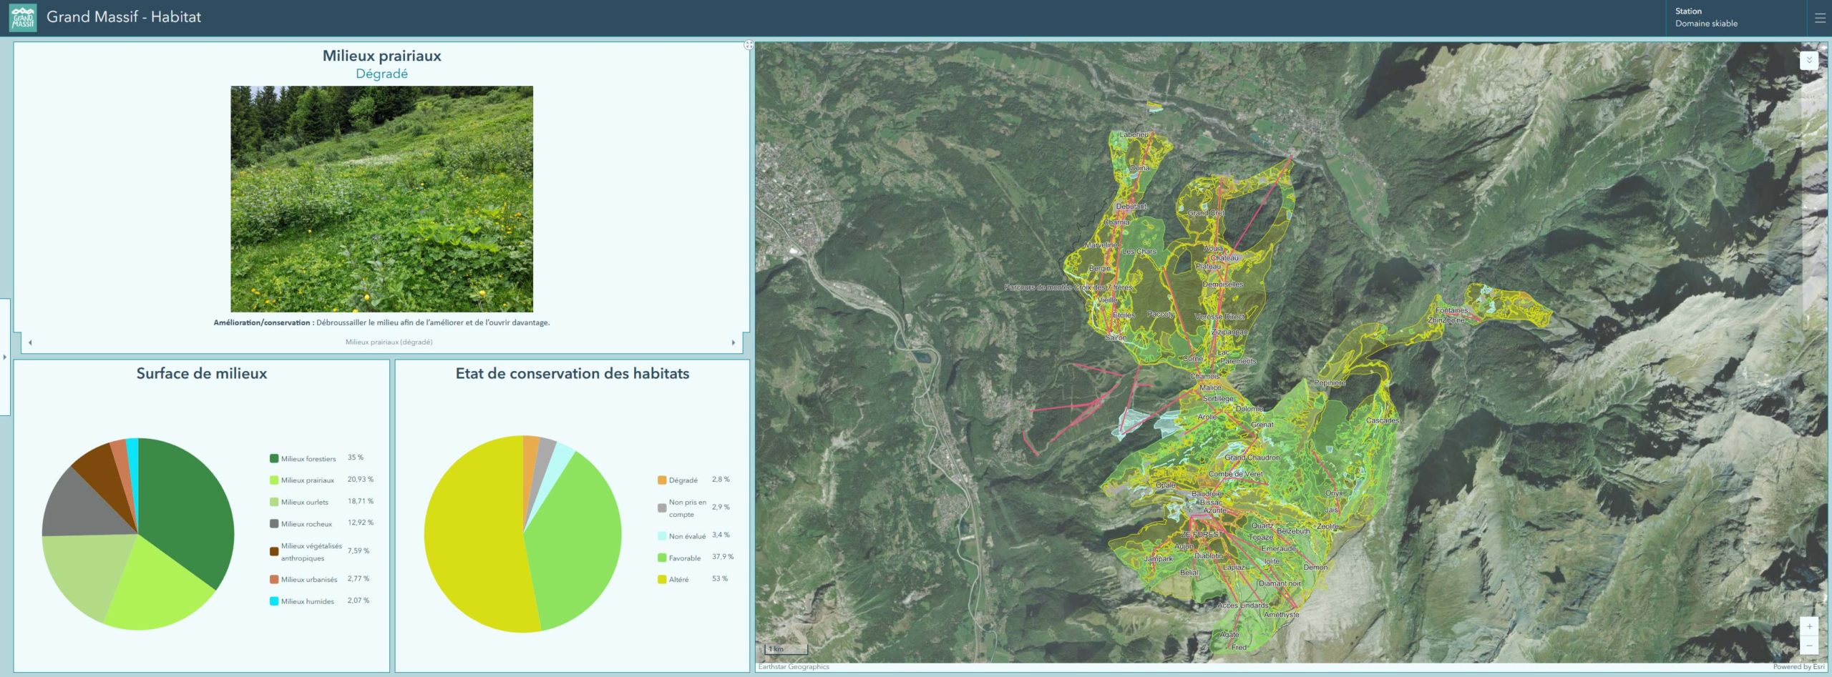This screenshot has height=677, width=1832.
Task: Go to previous habitat slide
Action: point(30,342)
